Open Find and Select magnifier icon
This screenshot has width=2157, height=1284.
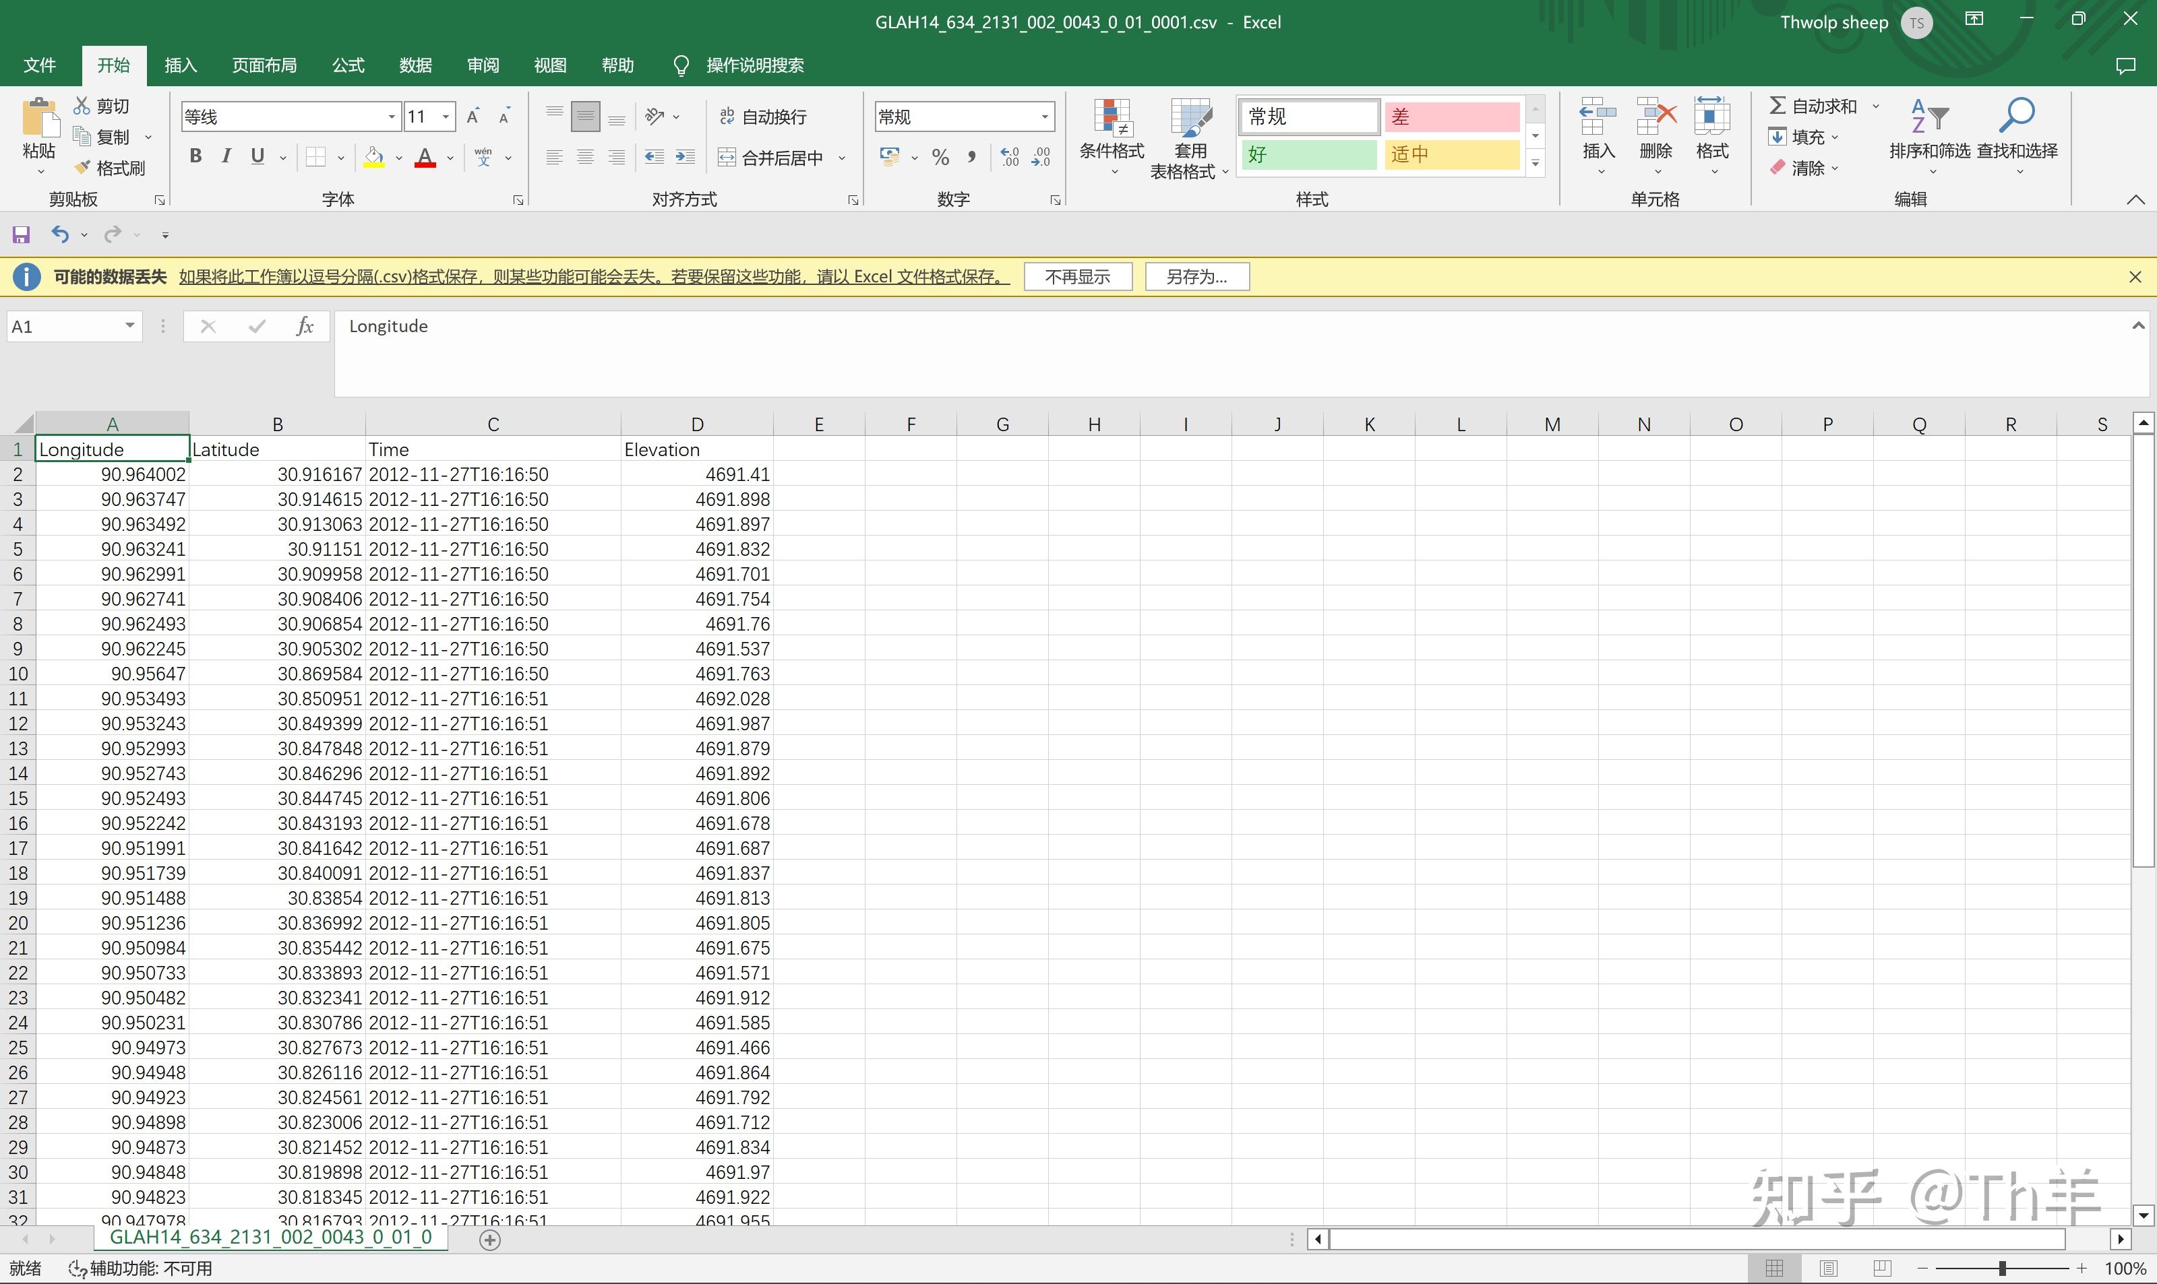point(2016,117)
